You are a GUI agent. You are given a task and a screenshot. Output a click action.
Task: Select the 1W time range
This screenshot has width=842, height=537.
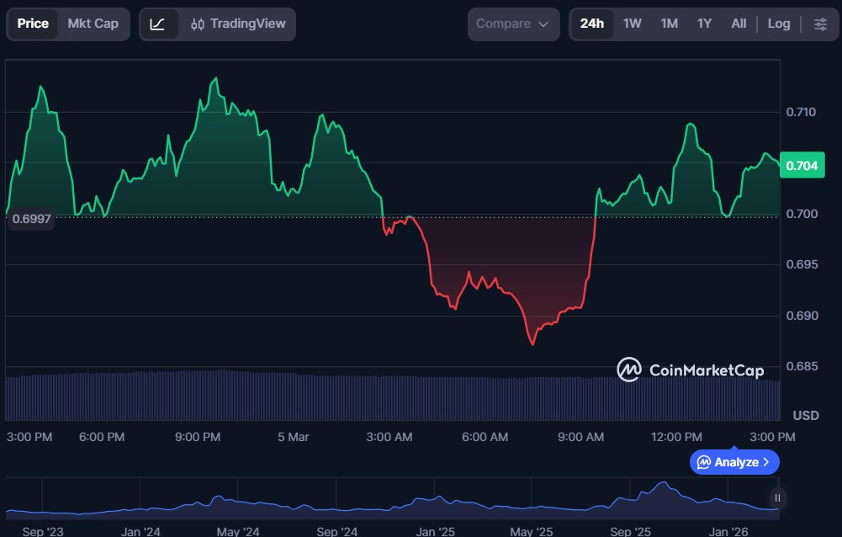coord(632,24)
